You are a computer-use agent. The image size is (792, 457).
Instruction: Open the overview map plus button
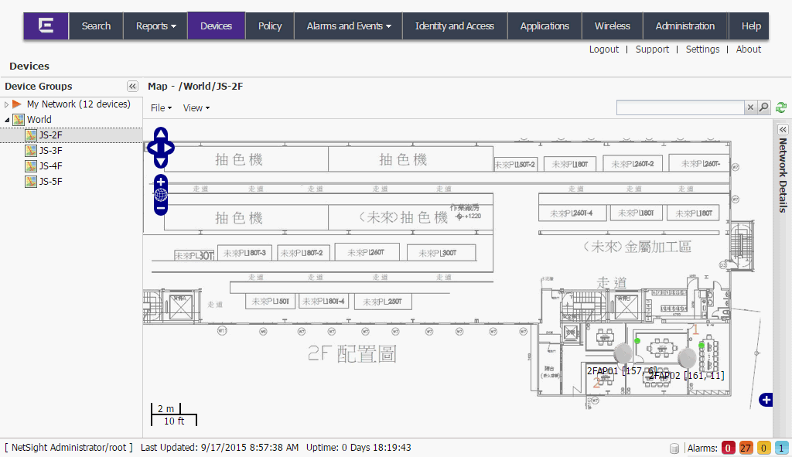point(766,400)
